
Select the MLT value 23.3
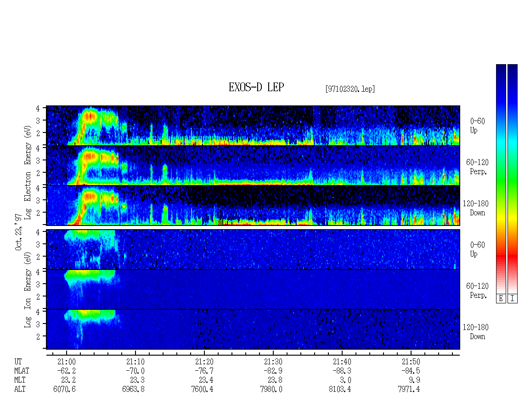[x=137, y=380]
